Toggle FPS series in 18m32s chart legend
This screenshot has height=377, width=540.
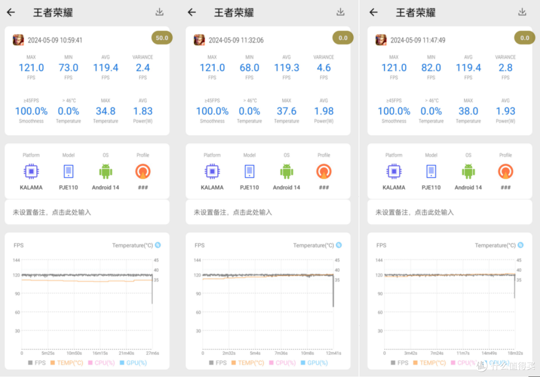coord(399,363)
